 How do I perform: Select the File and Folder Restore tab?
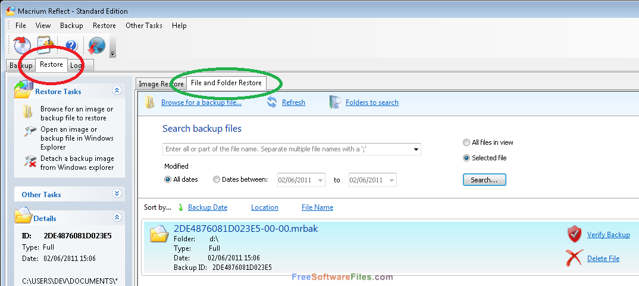coord(226,83)
